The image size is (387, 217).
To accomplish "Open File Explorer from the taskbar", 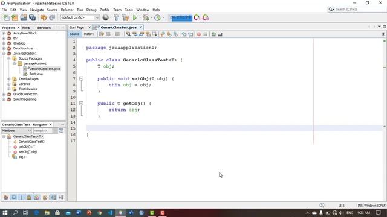I will pos(47,213).
